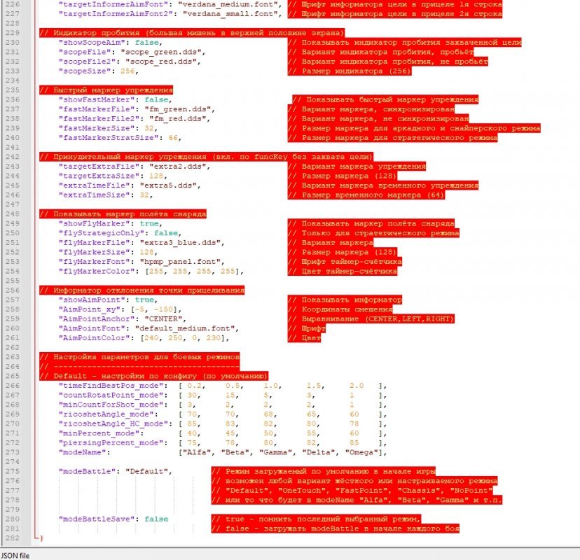
Task: Click the modeBattleSave false value
Action: (x=156, y=519)
